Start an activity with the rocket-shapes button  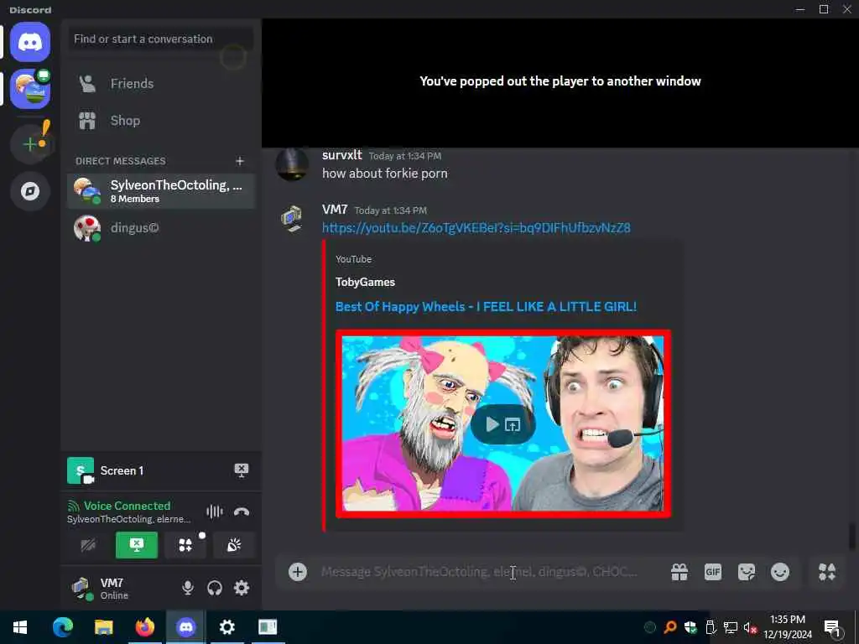185,545
